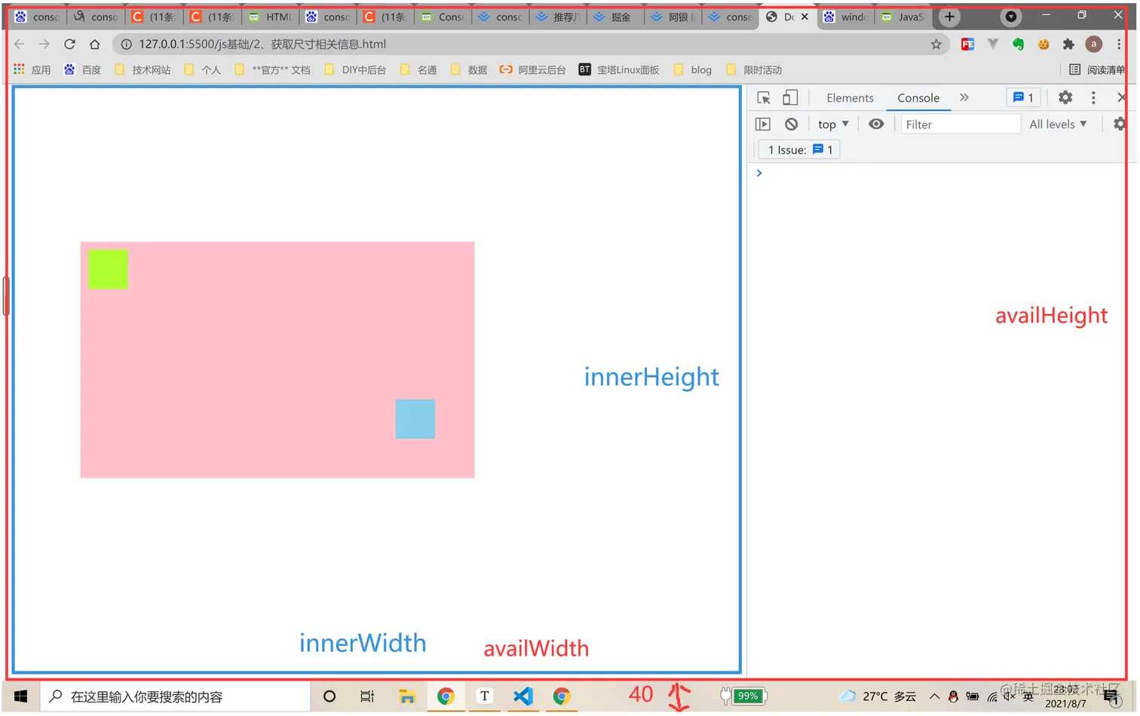Open a new tab with the plus button
Image resolution: width=1140 pixels, height=716 pixels.
click(949, 17)
